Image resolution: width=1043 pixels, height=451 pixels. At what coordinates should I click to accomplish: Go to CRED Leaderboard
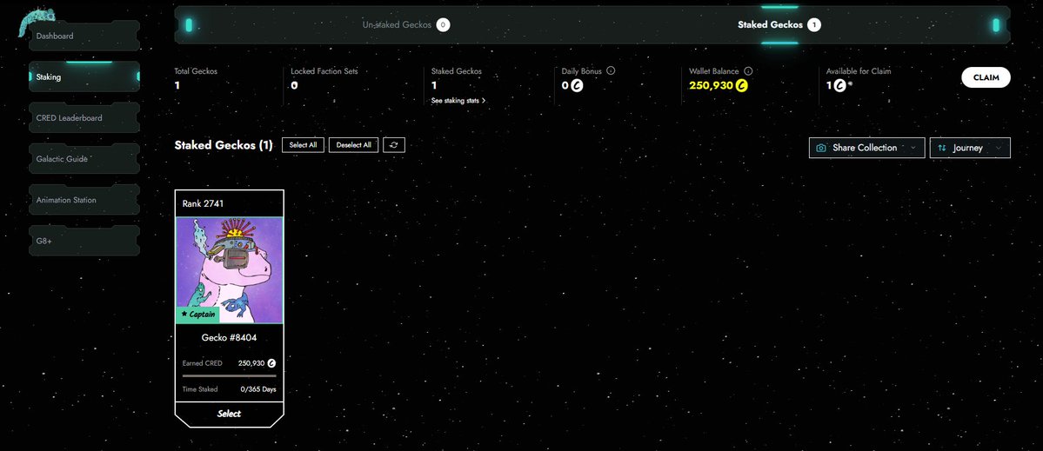click(x=84, y=118)
